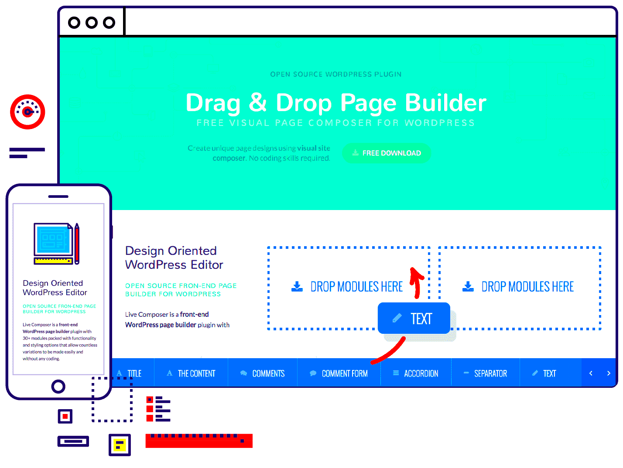Select the TITLE module in the bottom bar
The height and width of the screenshot is (468, 623).
click(133, 373)
